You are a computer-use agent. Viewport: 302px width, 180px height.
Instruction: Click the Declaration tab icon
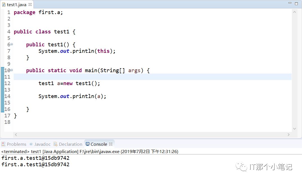(x=55, y=144)
